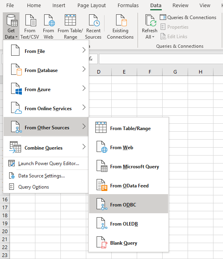The height and width of the screenshot is (259, 223).
Task: Click the From OData Feed icon
Action: click(x=102, y=185)
